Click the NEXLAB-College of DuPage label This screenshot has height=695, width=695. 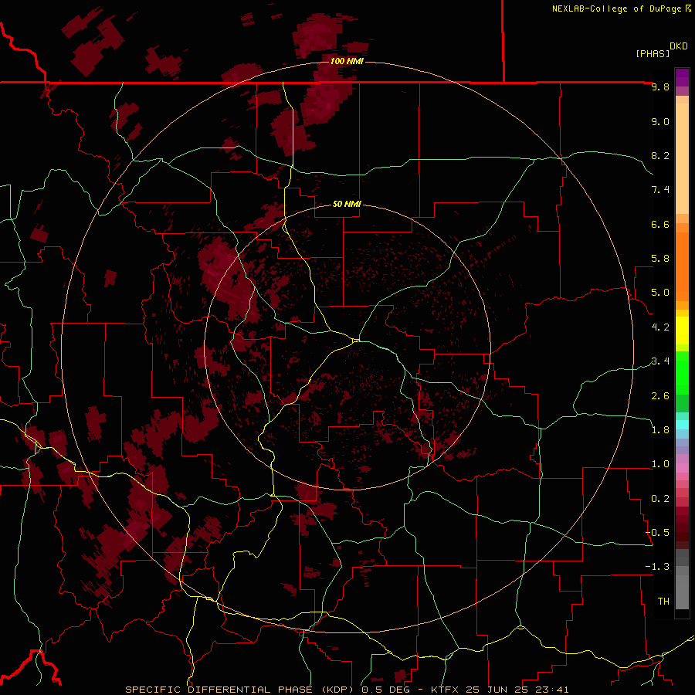(616, 8)
